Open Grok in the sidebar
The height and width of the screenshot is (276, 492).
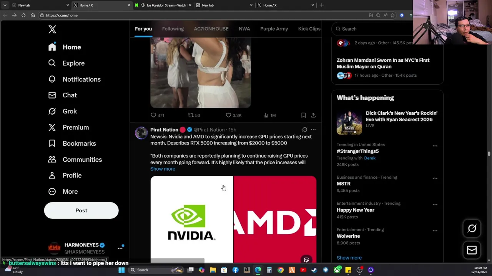pyautogui.click(x=62, y=111)
